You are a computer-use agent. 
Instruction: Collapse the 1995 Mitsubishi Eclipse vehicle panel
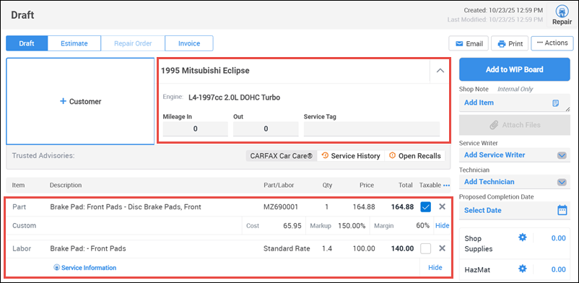(x=440, y=71)
